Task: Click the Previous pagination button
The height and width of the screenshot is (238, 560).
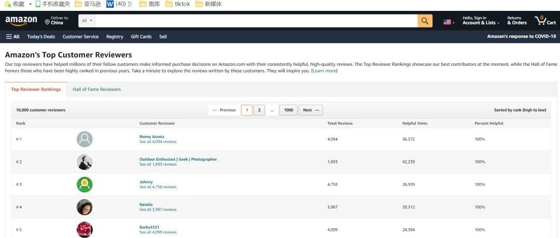Action: 225,110
